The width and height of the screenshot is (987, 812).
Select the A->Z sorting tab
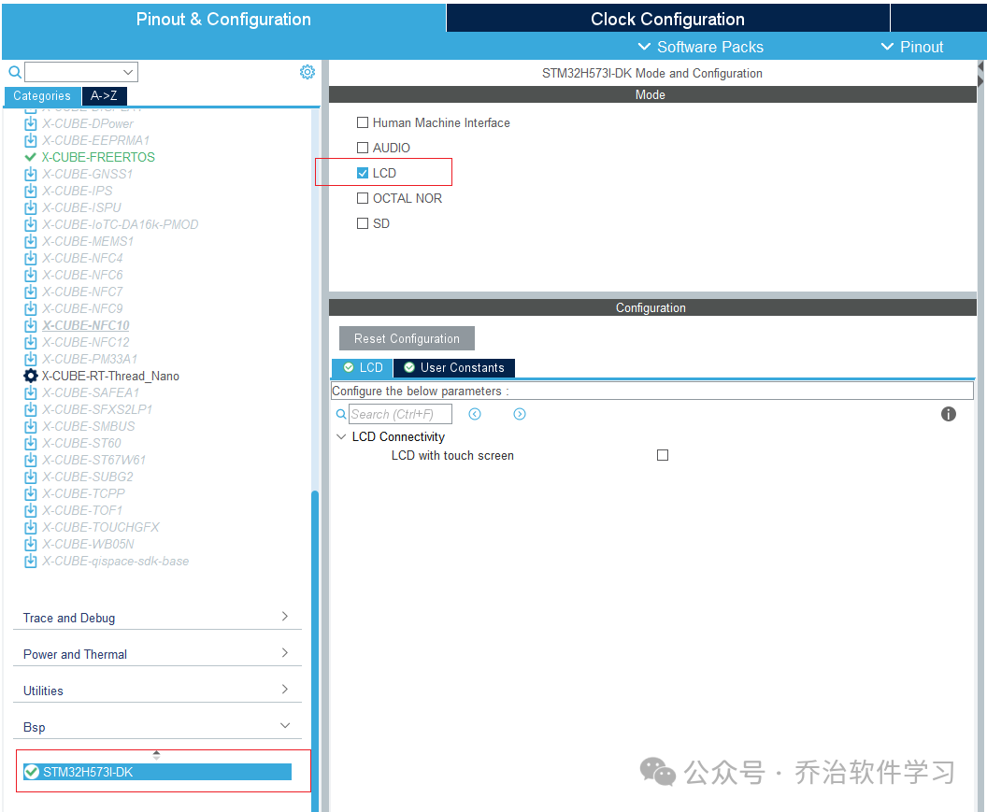pyautogui.click(x=105, y=95)
